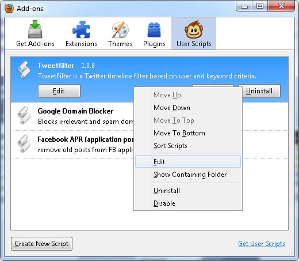
Task: Minimize the Add-ons window
Action: click(x=244, y=6)
